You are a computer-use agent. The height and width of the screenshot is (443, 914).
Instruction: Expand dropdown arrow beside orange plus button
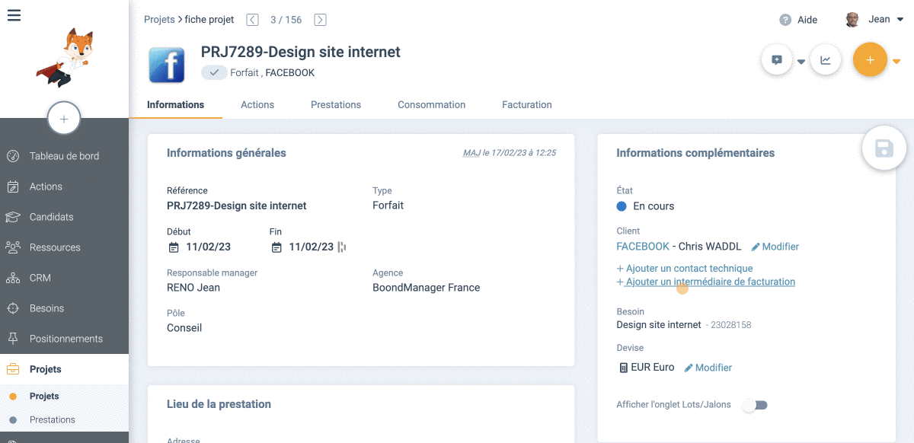[896, 62]
